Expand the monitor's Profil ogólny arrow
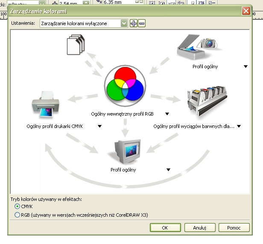The height and width of the screenshot is (244, 263). point(168,169)
